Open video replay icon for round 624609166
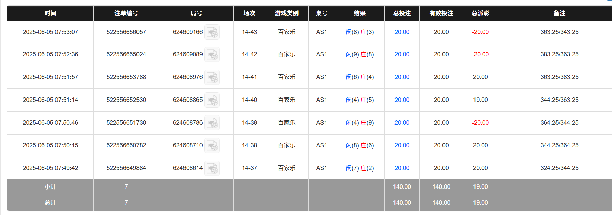612x215 pixels. (x=212, y=32)
